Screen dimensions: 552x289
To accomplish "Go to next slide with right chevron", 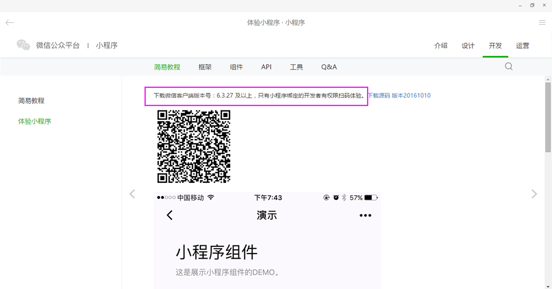I will coord(534,194).
